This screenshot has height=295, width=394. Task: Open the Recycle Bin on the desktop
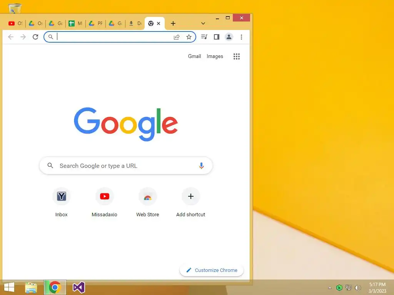point(15,8)
